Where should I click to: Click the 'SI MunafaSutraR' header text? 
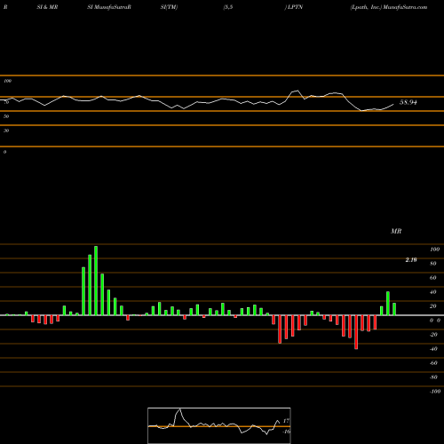[x=109, y=7]
